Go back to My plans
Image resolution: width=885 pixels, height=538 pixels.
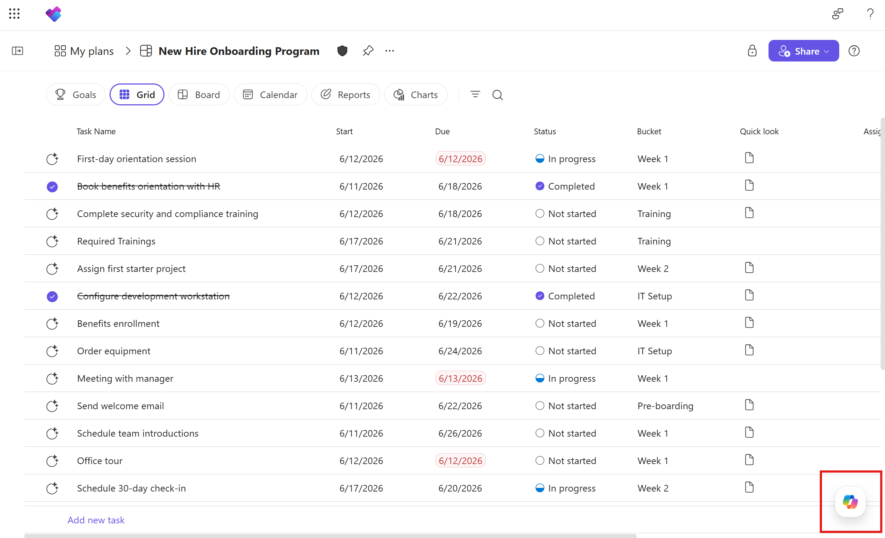tap(84, 51)
